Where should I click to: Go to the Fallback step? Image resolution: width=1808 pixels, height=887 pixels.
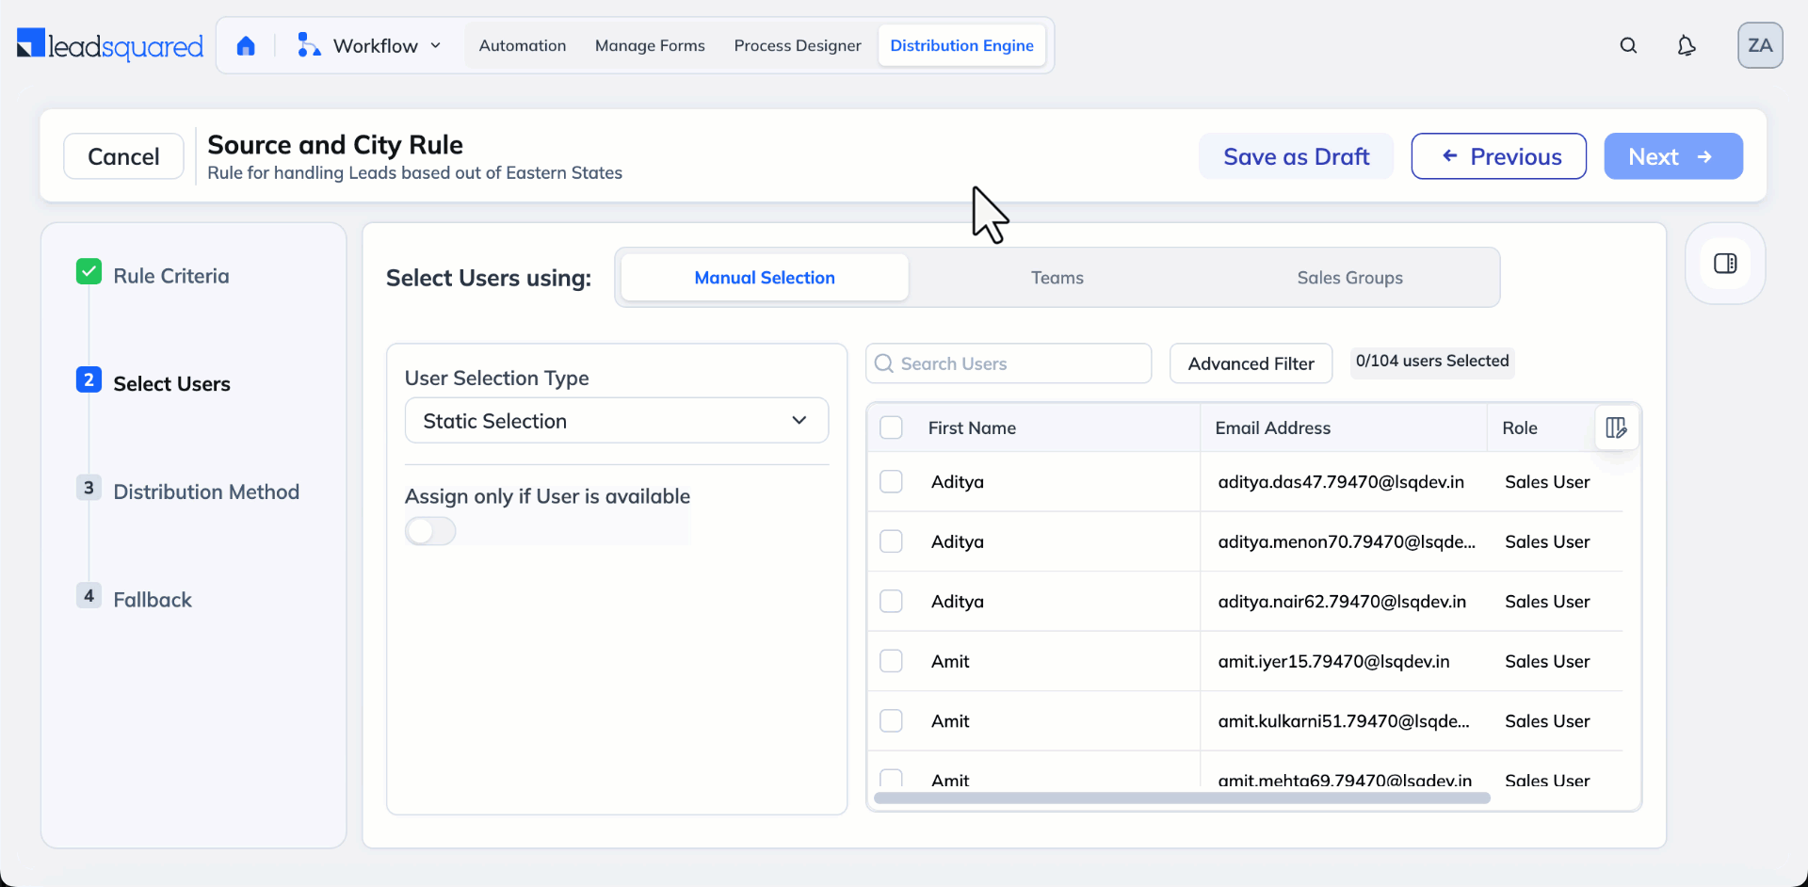(153, 600)
